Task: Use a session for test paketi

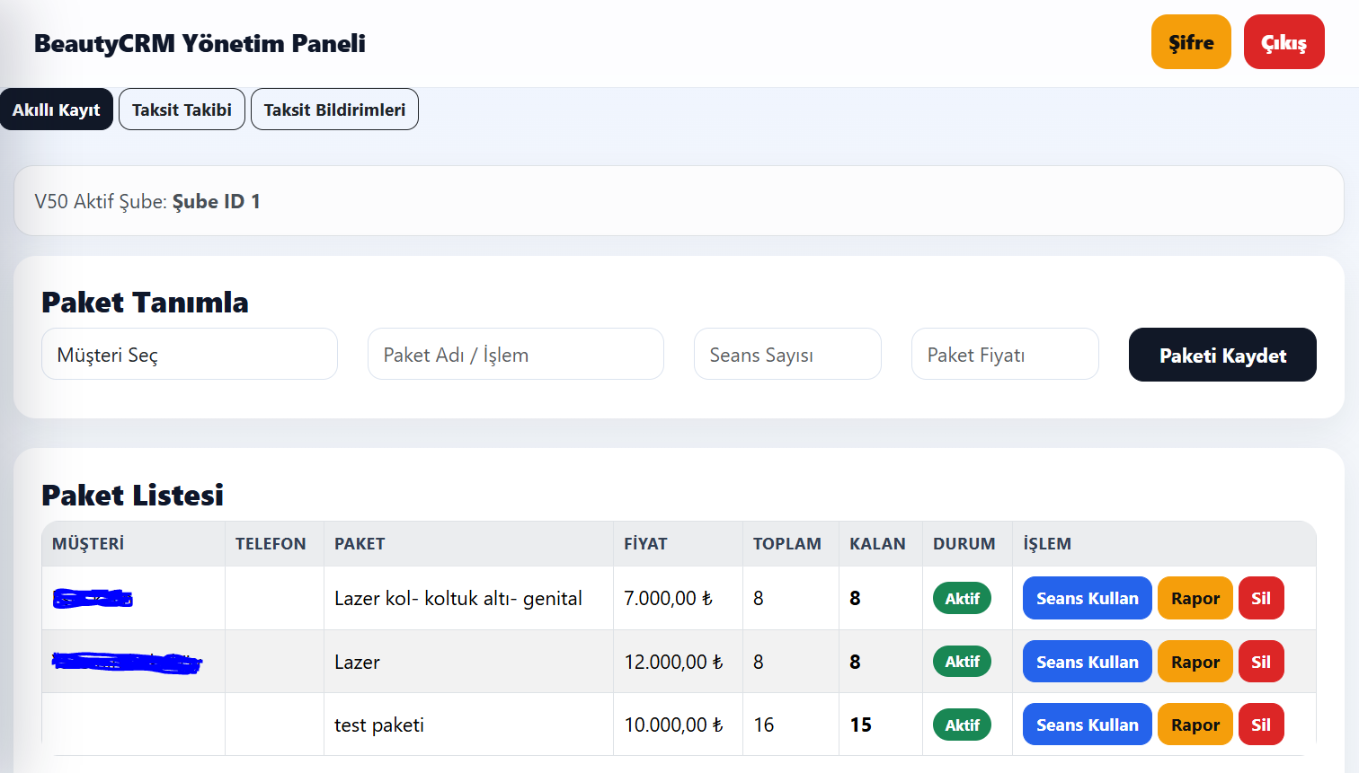Action: pyautogui.click(x=1088, y=725)
